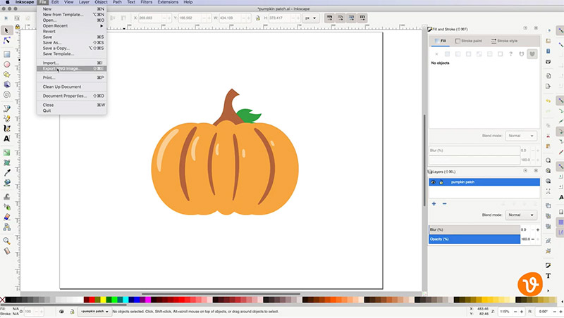Screen dimensions: 564x318
Task: Select the Text tool in left toolbox
Action: click(x=6, y=139)
